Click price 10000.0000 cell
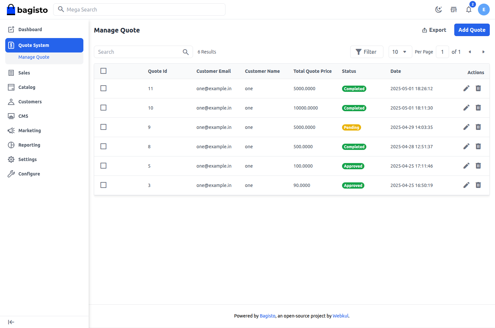 click(306, 108)
